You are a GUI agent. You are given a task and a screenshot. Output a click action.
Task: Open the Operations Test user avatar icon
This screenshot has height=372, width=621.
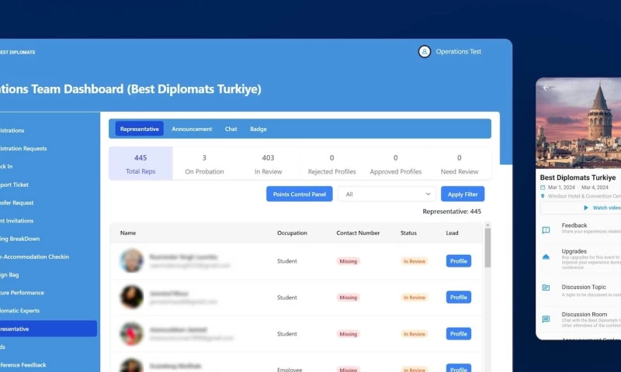click(424, 51)
